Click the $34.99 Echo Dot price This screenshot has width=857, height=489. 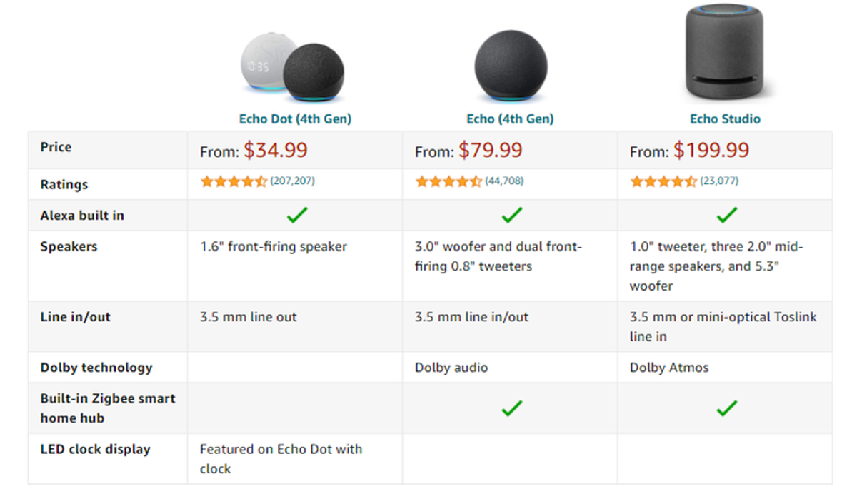(276, 150)
